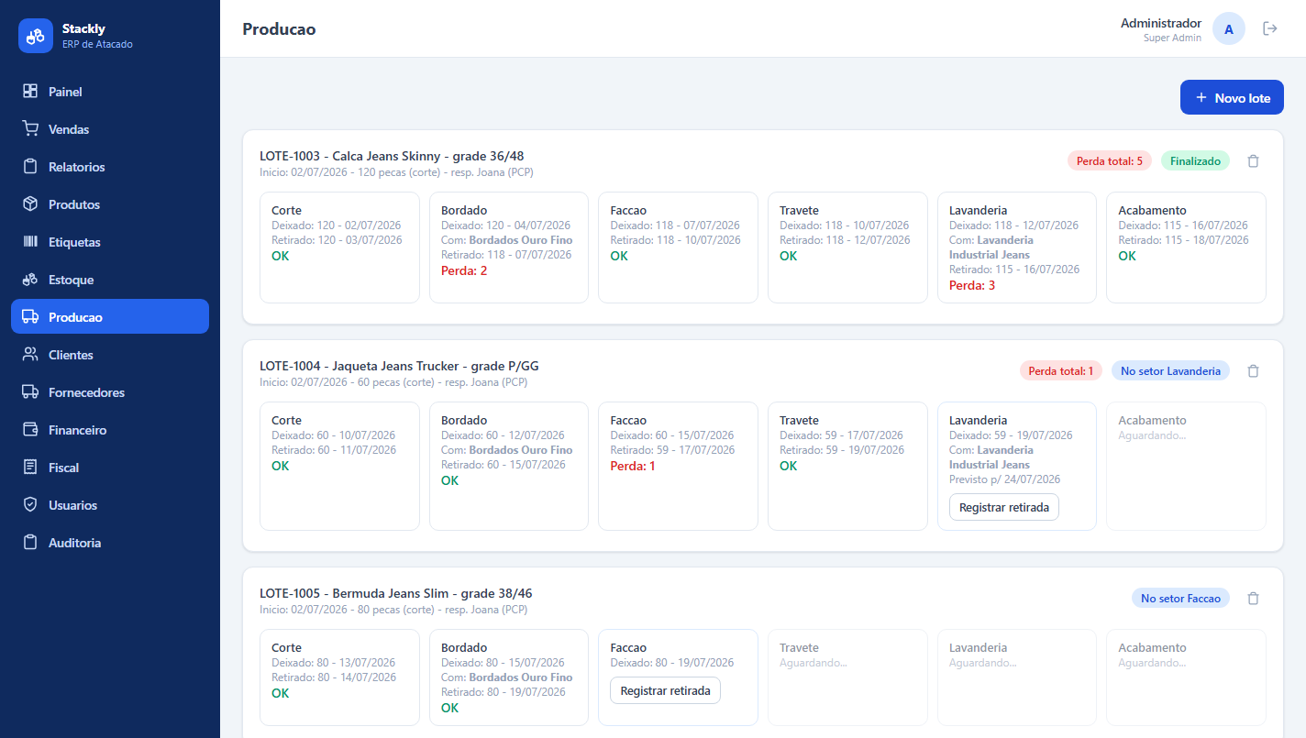The image size is (1306, 738).
Task: Create a new batch with Novo lote
Action: 1232,98
